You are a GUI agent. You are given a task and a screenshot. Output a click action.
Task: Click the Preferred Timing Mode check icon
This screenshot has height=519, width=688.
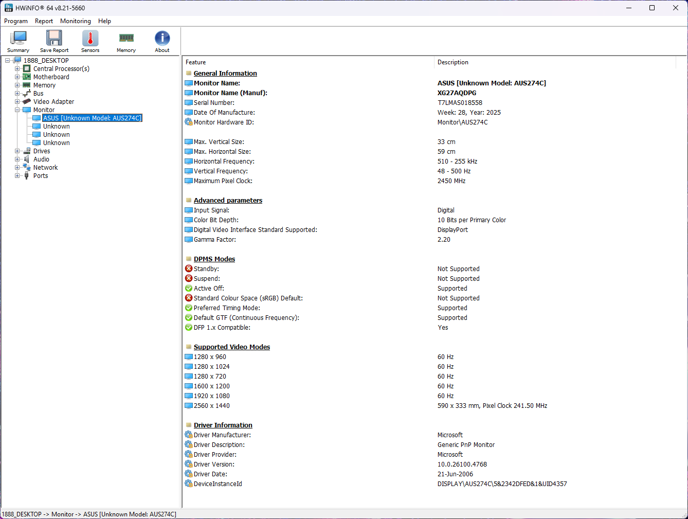click(189, 308)
